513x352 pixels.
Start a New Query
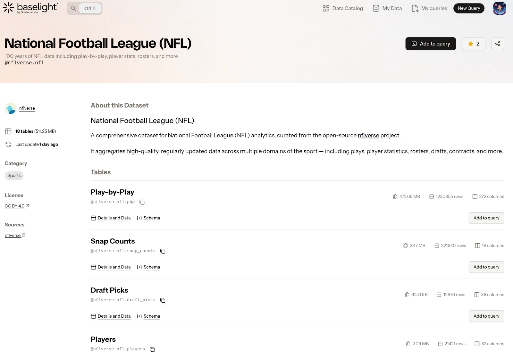(x=469, y=8)
